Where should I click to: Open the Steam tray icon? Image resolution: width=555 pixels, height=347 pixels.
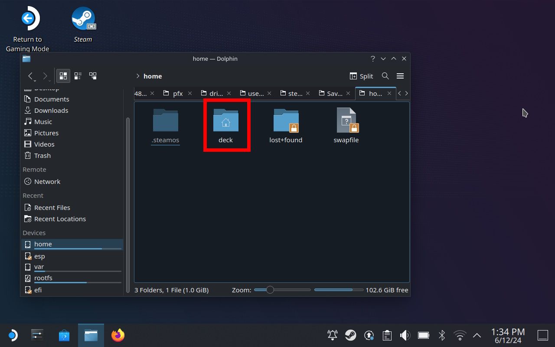tap(350, 335)
